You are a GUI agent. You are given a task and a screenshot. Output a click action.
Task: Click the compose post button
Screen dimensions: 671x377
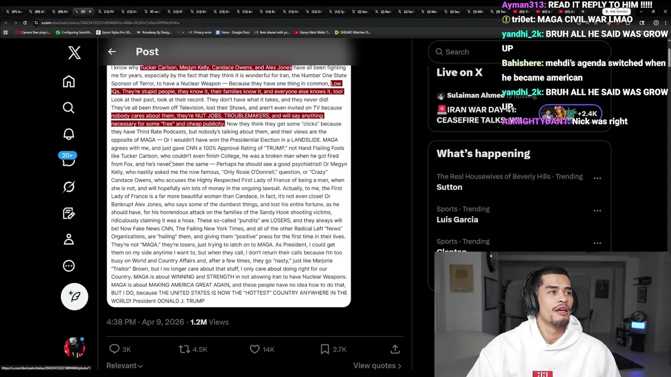pos(74,296)
